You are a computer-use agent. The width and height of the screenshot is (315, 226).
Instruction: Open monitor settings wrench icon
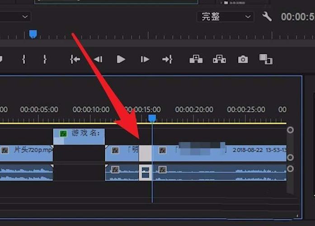pos(267,16)
